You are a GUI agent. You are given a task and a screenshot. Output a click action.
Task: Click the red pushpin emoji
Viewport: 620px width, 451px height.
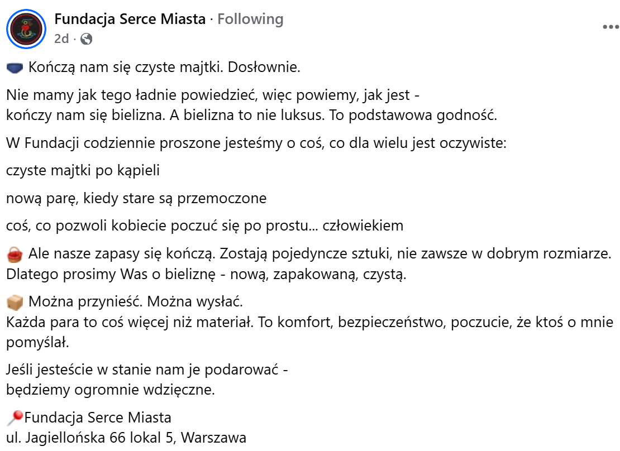[x=15, y=418]
